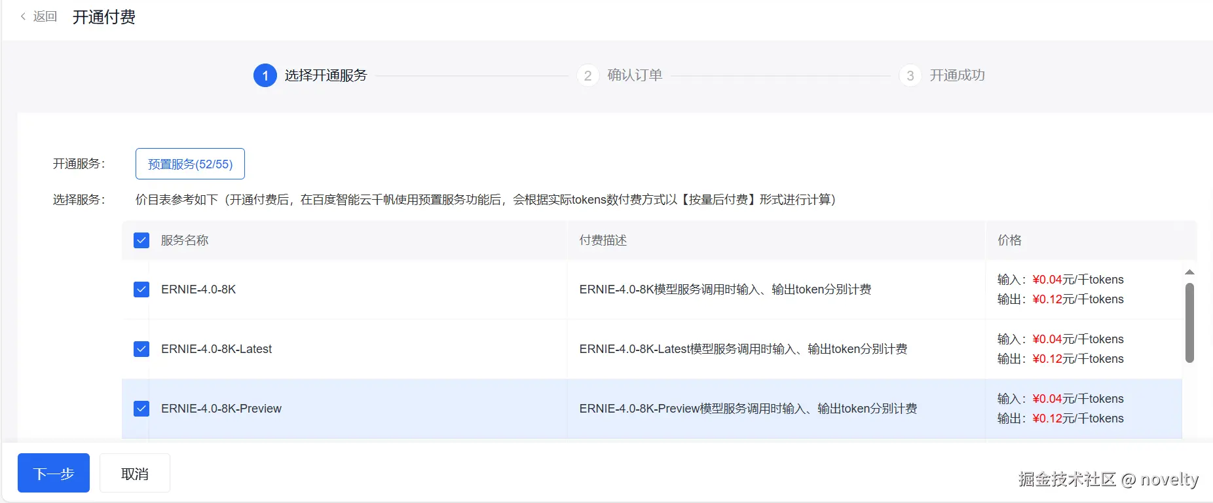Click step 3 circle 开通成功
Screen dimensions: 1213x503
(x=910, y=75)
